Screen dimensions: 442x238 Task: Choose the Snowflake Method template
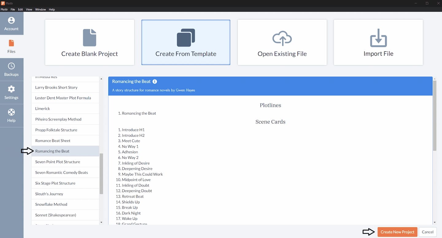[x=51, y=204]
